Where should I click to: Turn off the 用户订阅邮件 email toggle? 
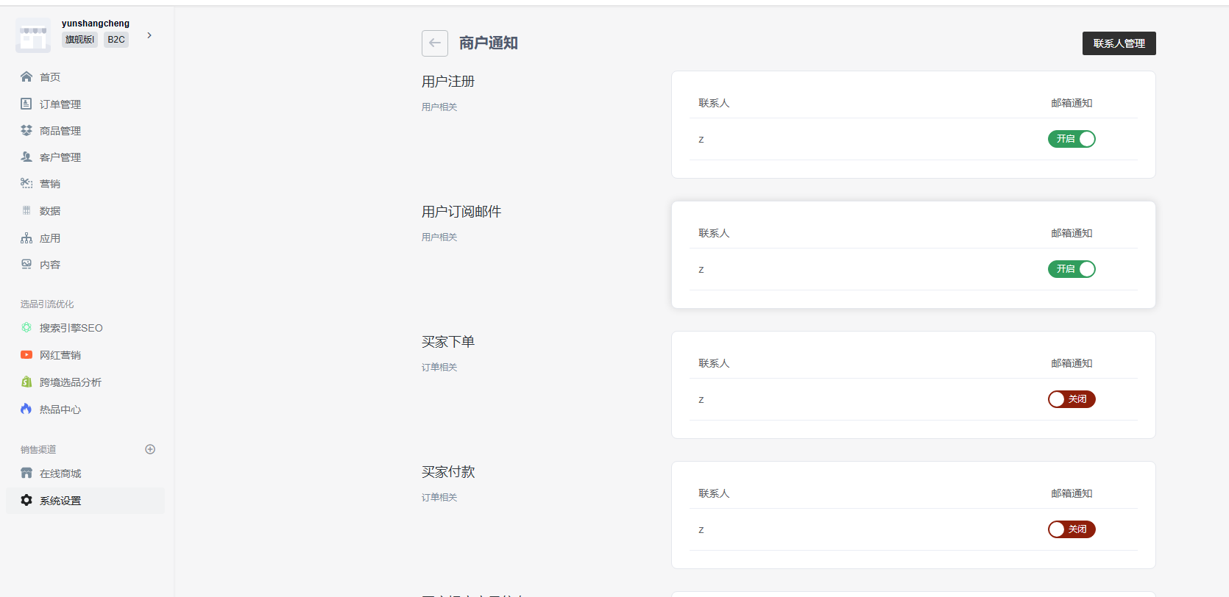[x=1072, y=269]
